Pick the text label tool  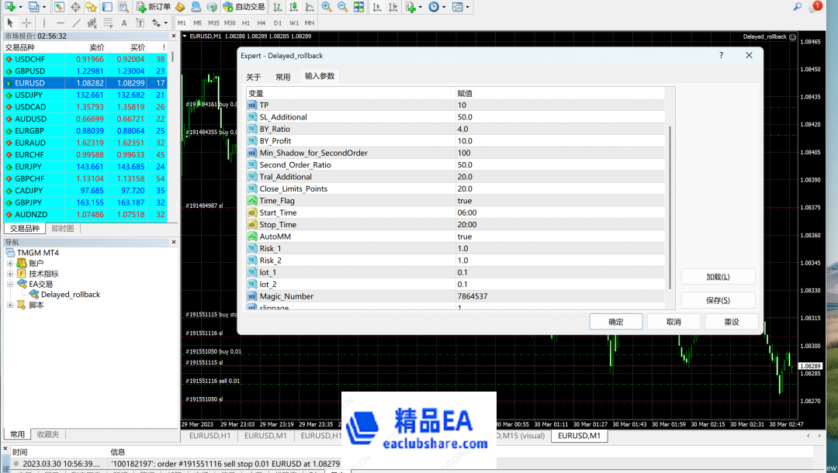124,23
